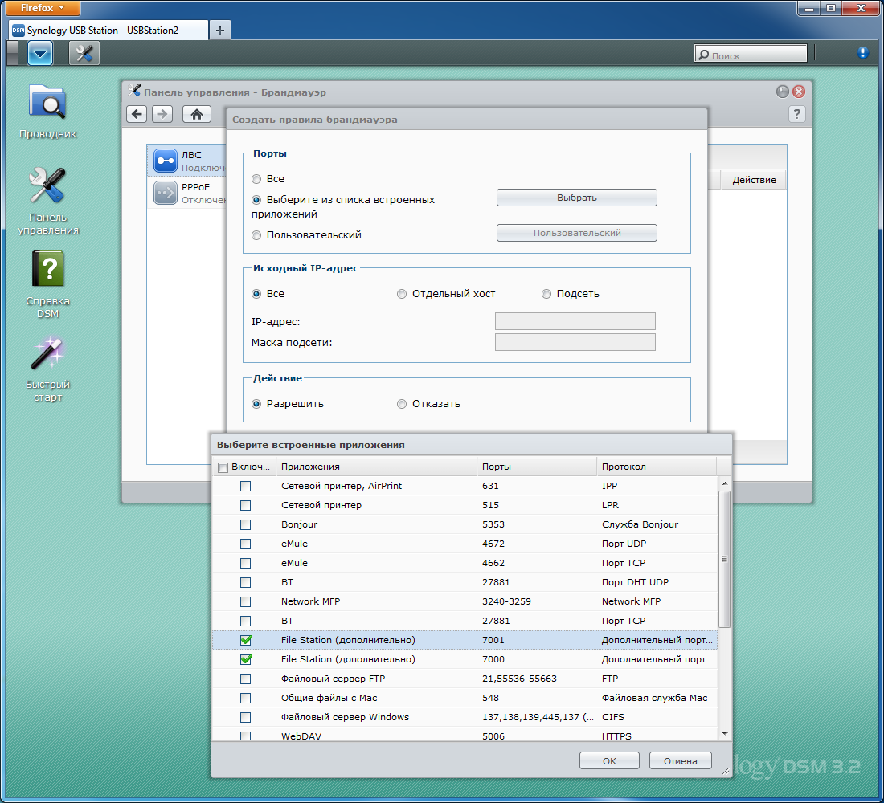The image size is (884, 803).
Task: Click the Маска подсети input field
Action: pos(575,343)
